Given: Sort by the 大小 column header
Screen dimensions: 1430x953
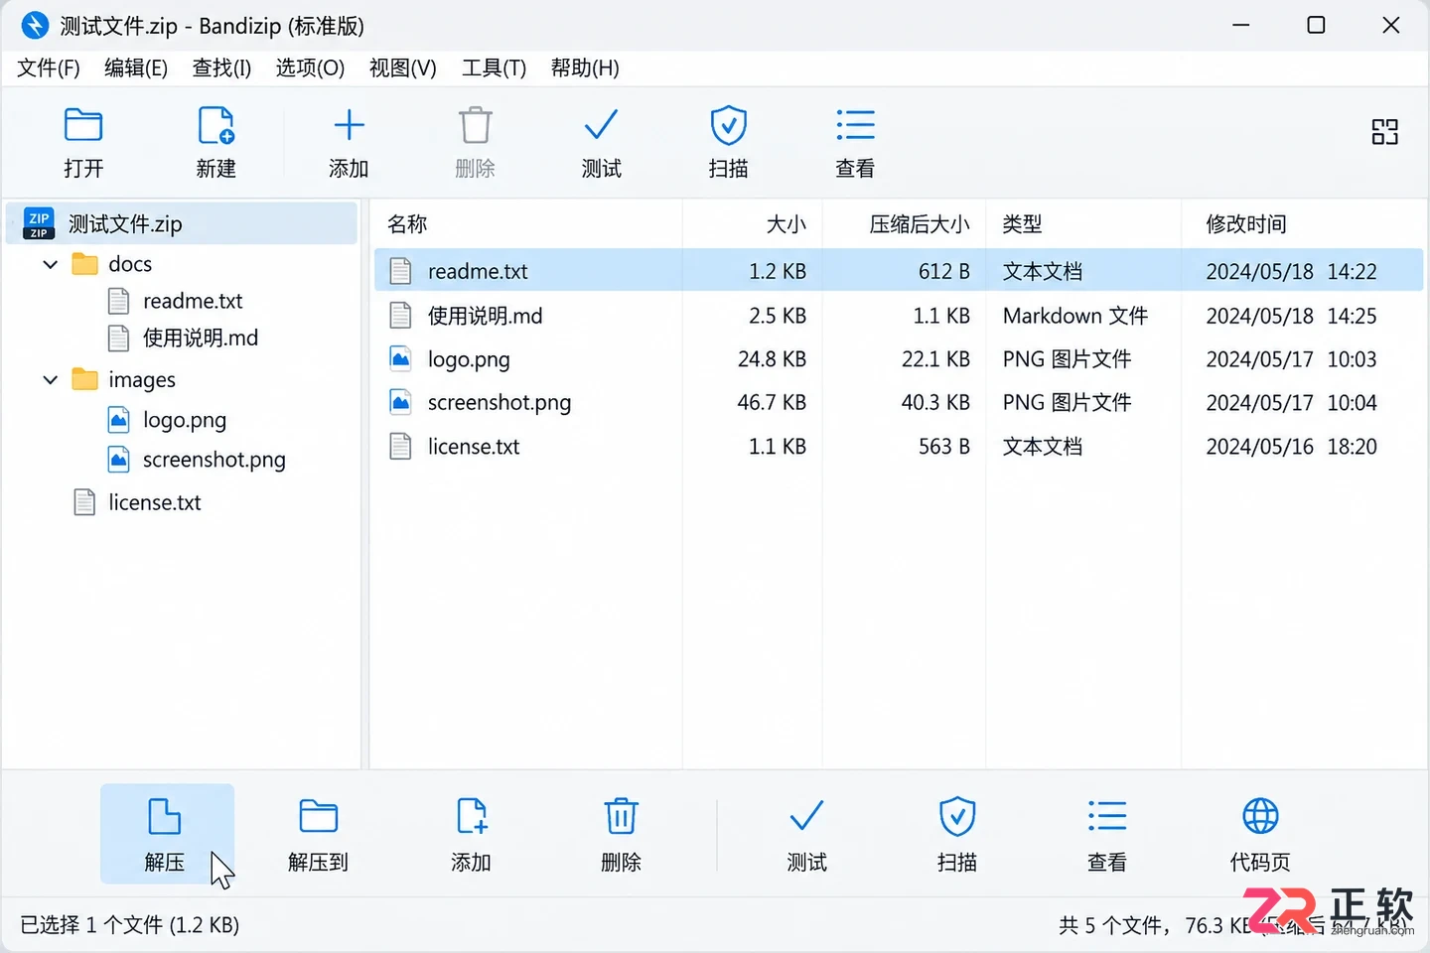Looking at the screenshot, I should point(786,224).
